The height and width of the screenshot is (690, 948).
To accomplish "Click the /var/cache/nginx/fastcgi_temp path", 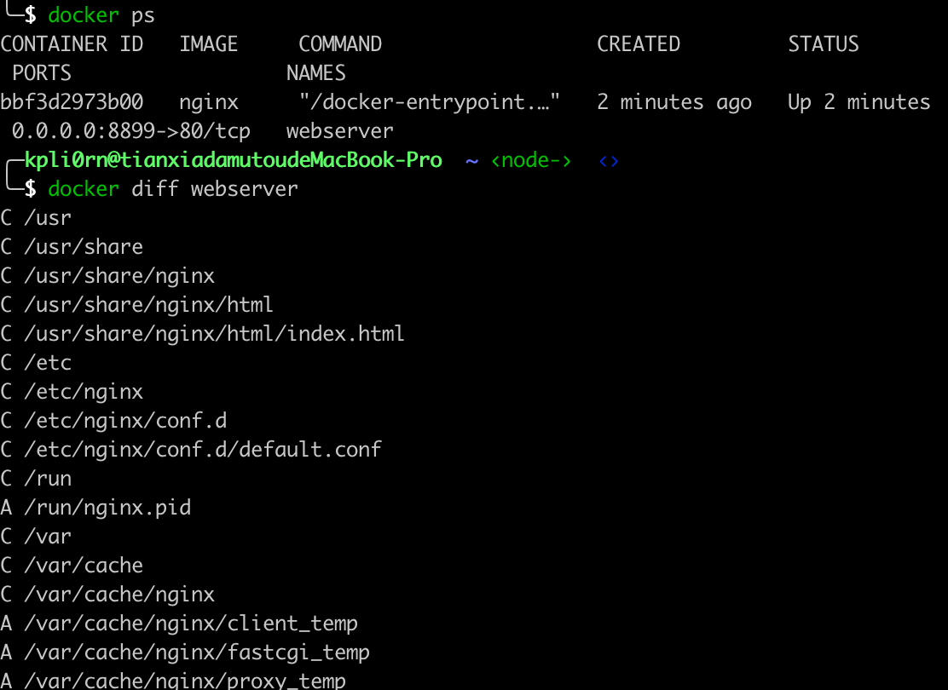I will tap(197, 653).
